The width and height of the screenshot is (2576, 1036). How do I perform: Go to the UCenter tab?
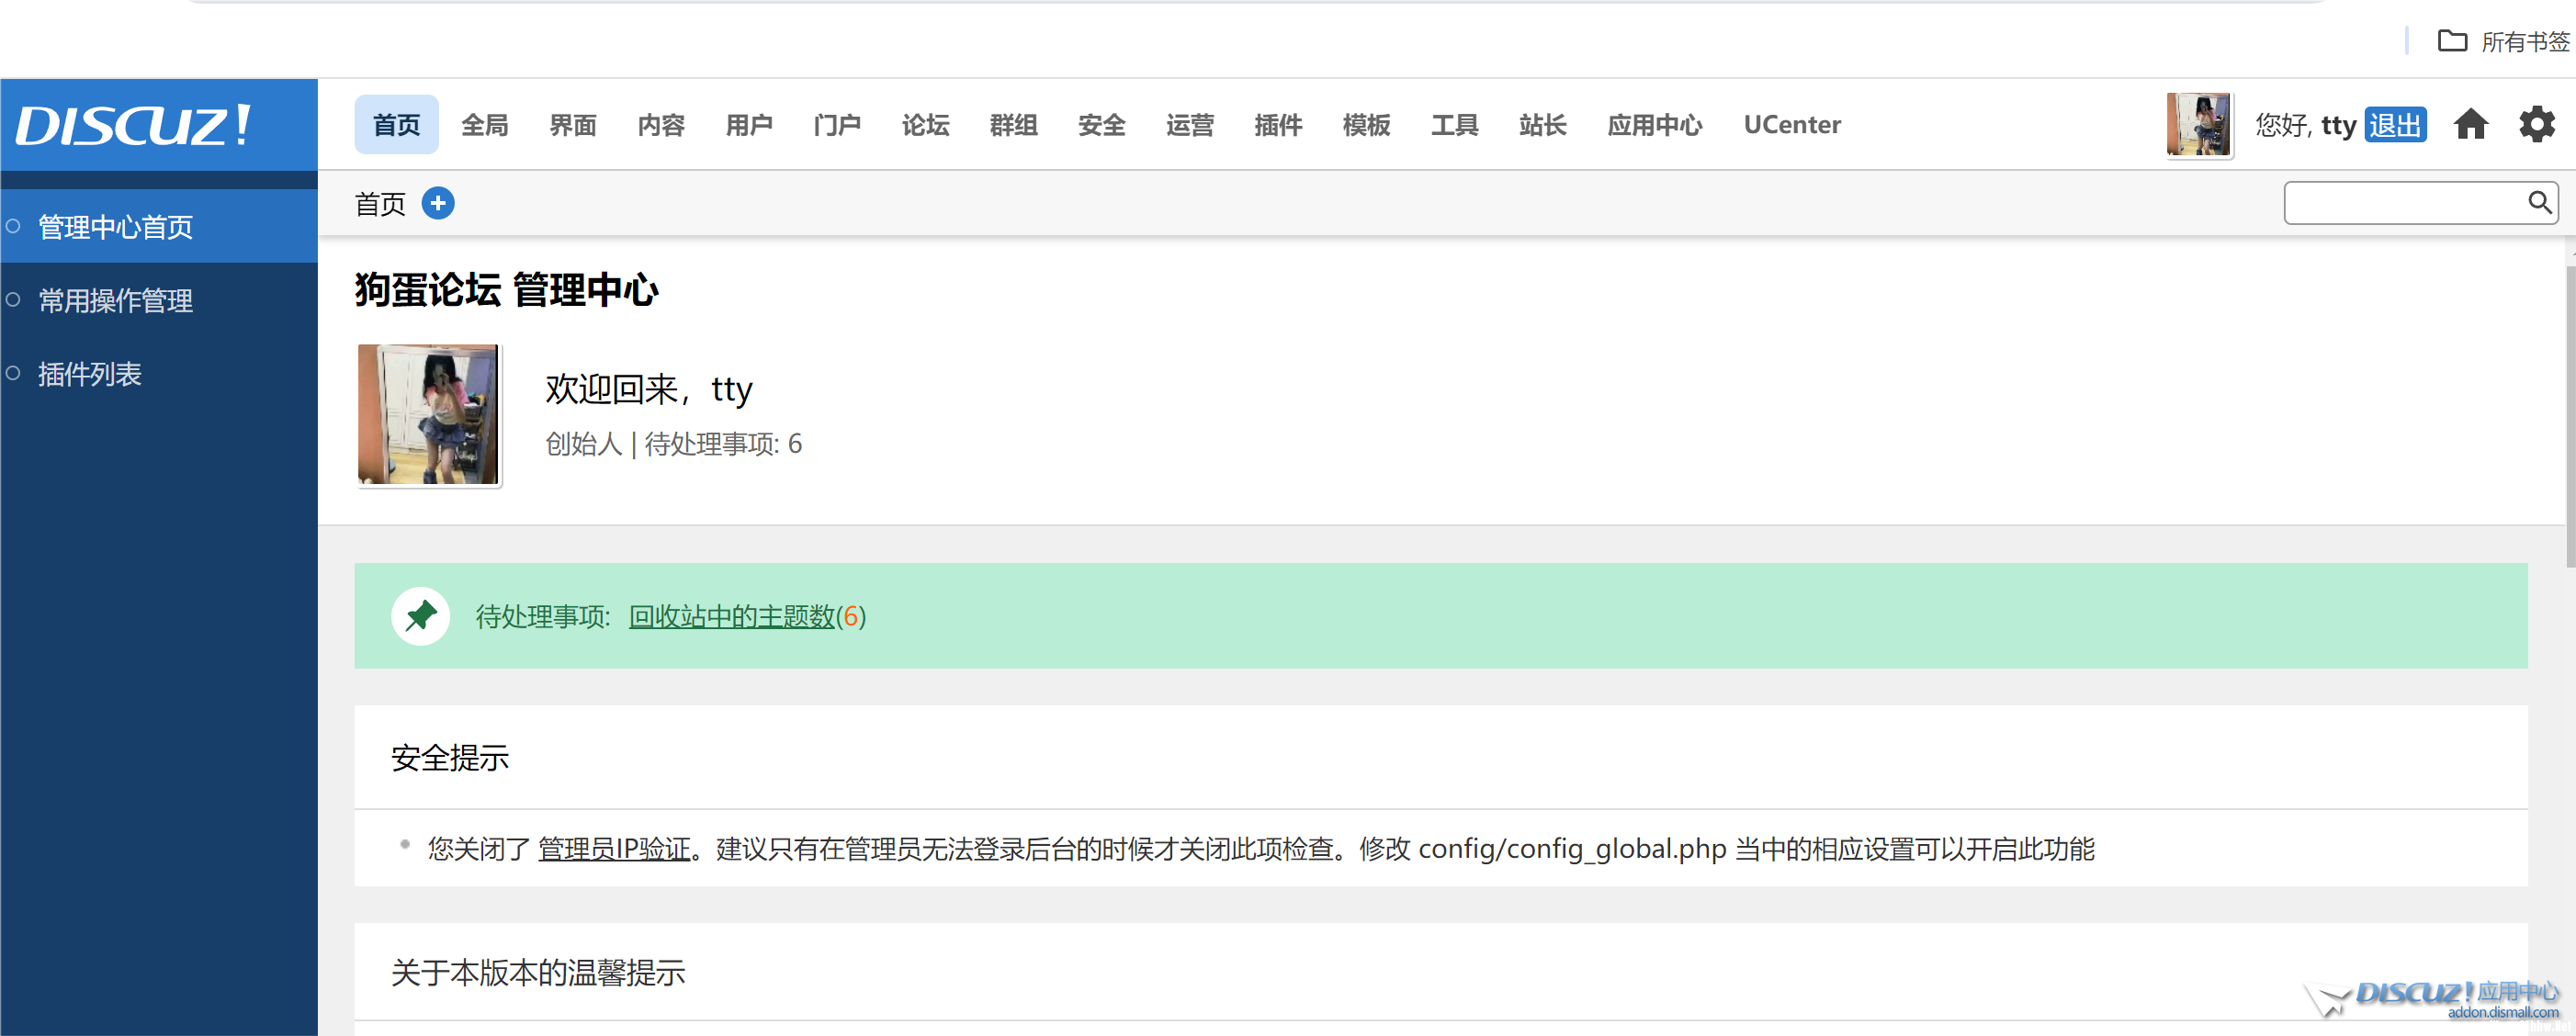pyautogui.click(x=1791, y=125)
